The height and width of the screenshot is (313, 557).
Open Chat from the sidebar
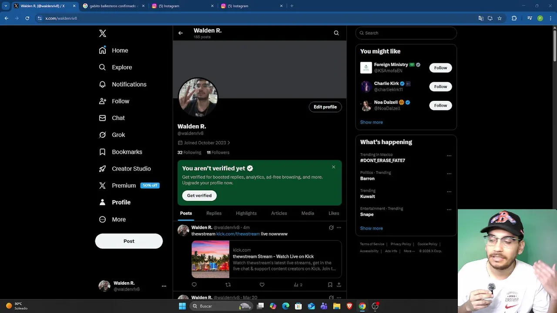tap(112, 118)
